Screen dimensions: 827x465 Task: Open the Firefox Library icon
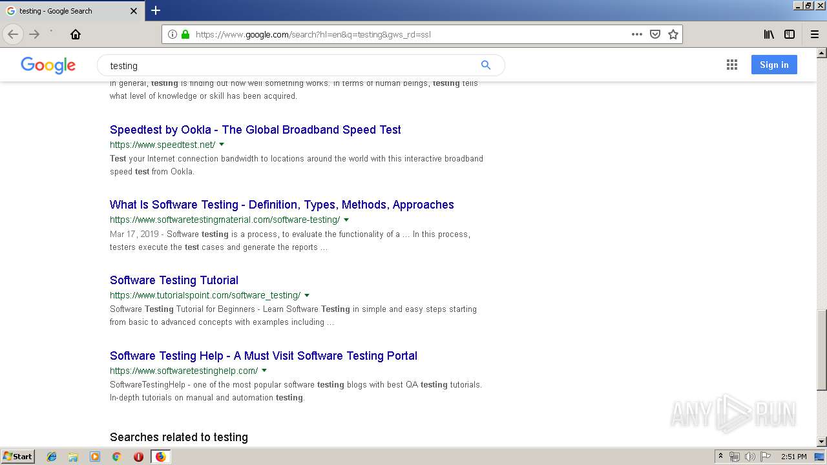click(x=769, y=34)
